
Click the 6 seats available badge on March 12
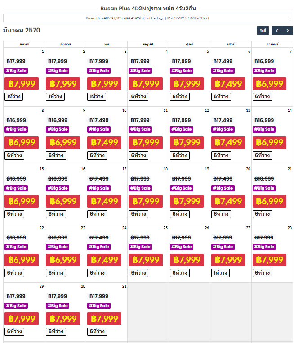179,155
